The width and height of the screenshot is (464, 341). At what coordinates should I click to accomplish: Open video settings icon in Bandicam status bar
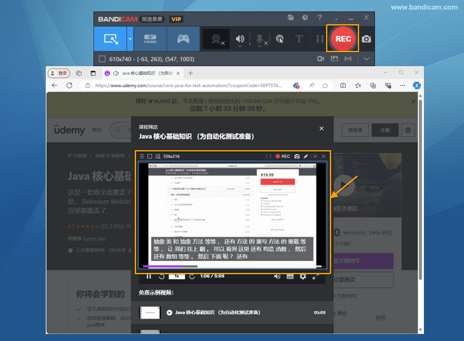click(321, 59)
